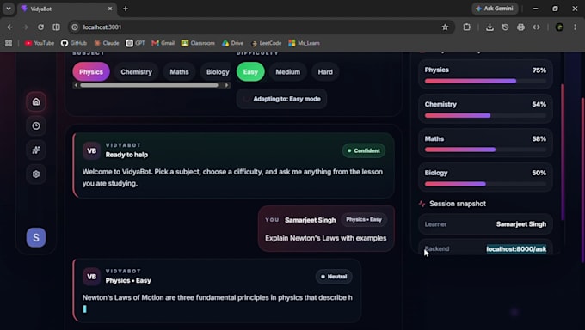585x330 pixels.
Task: Click the Physics • Easy tag on user message
Action: click(364, 220)
